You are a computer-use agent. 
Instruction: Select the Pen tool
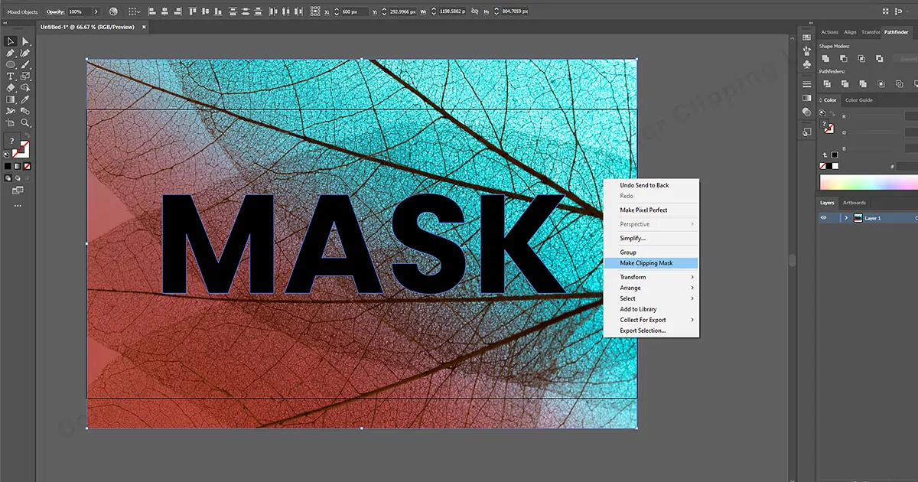[11, 54]
